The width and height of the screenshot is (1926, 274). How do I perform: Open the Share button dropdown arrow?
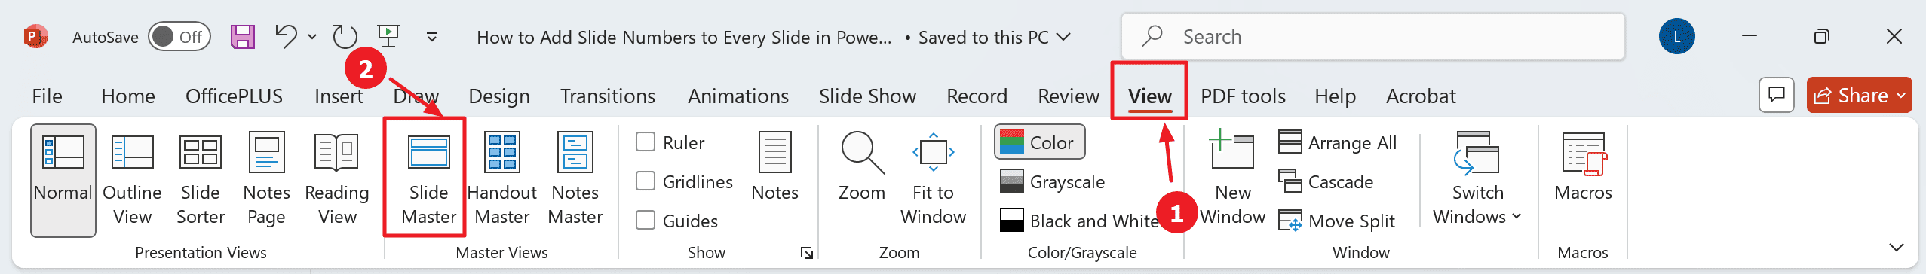click(x=1901, y=96)
